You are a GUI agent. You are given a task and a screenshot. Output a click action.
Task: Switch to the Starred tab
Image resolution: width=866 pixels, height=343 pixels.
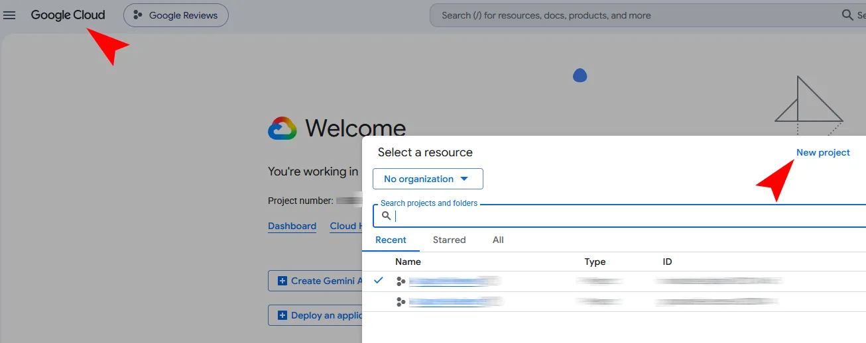pos(449,240)
